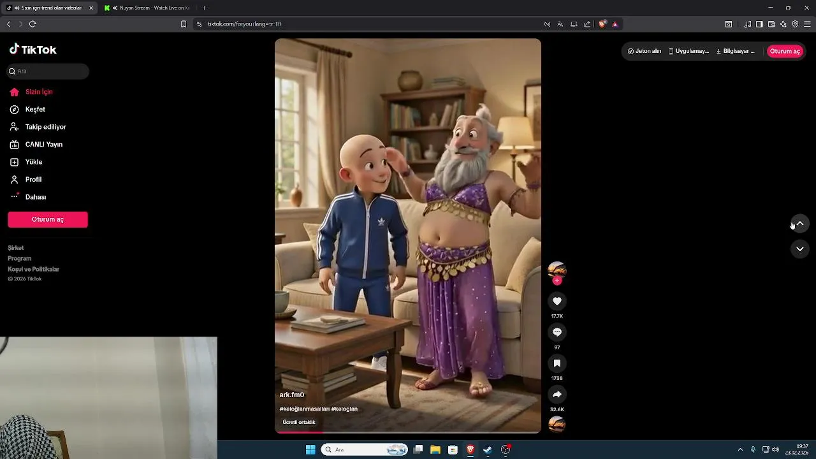Open video comments bubble icon
The width and height of the screenshot is (816, 459).
tap(557, 332)
